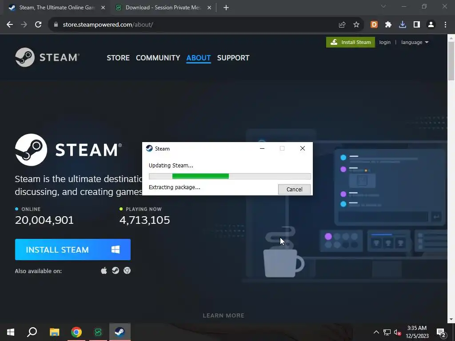
Task: Open a new browser tab
Action: (226, 8)
